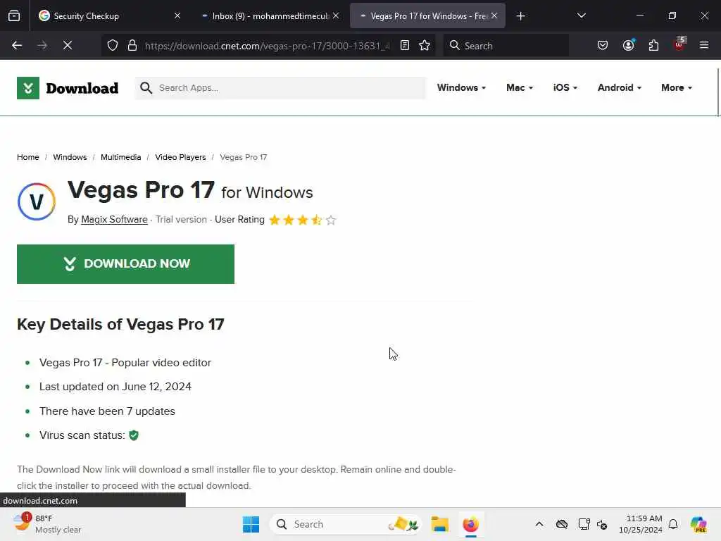The width and height of the screenshot is (721, 541).
Task: Click the Save to Pocket icon
Action: point(603,46)
